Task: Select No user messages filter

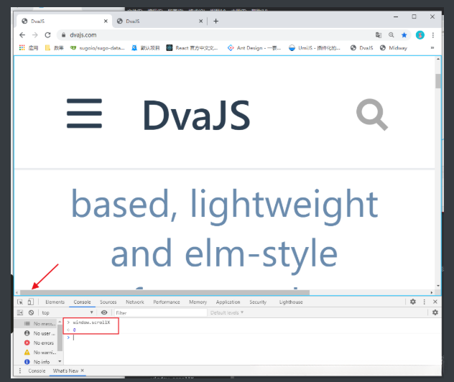Action: pos(36,333)
